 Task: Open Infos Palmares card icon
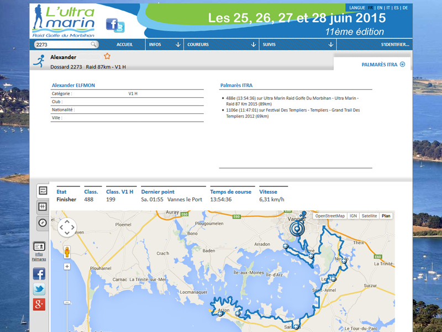pos(39,246)
